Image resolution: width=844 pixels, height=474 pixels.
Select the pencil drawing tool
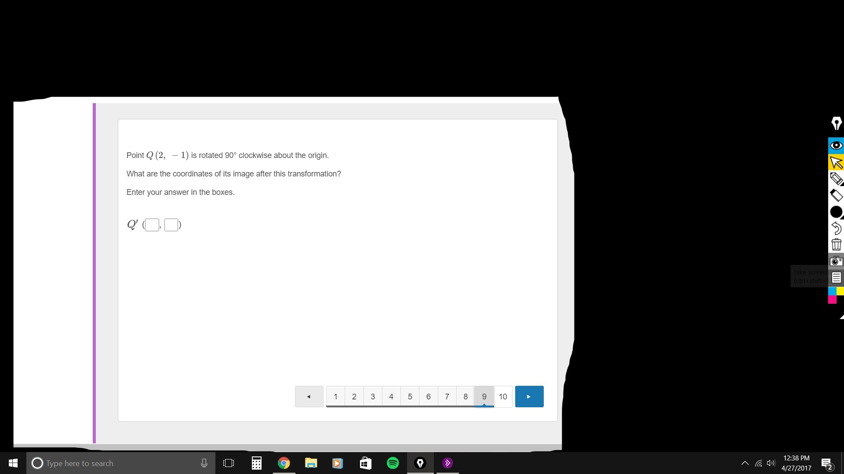click(x=836, y=179)
